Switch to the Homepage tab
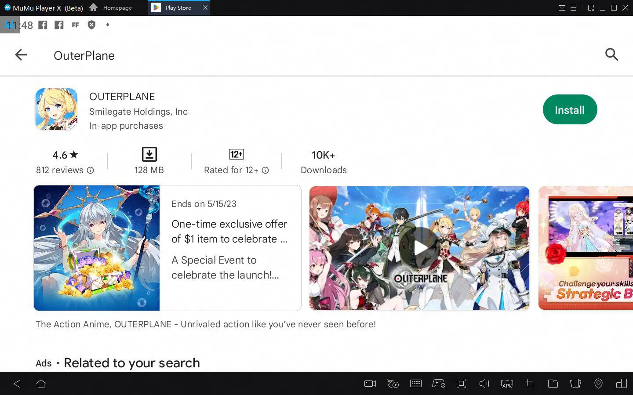633x395 pixels. click(111, 8)
